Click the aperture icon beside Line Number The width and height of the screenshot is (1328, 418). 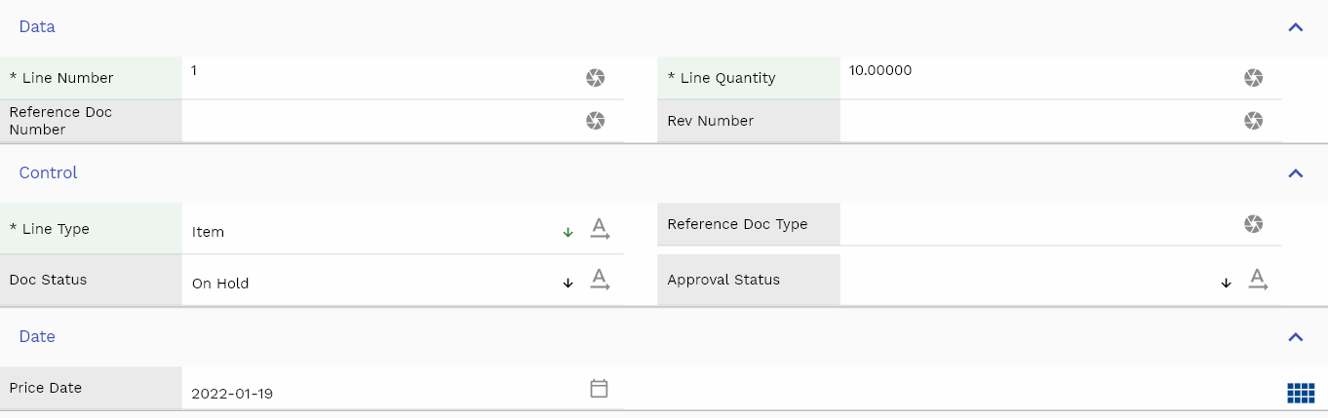pyautogui.click(x=595, y=78)
